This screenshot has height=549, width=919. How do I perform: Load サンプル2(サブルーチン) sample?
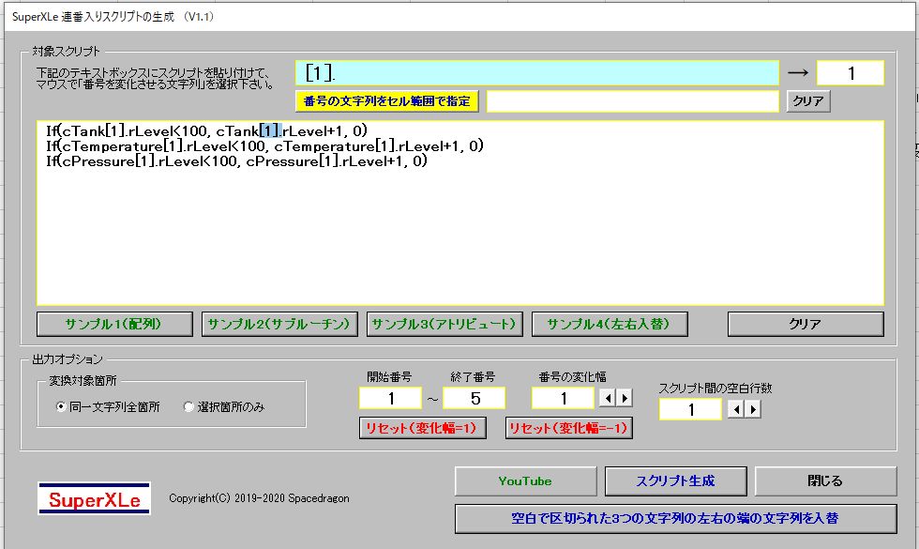[279, 324]
